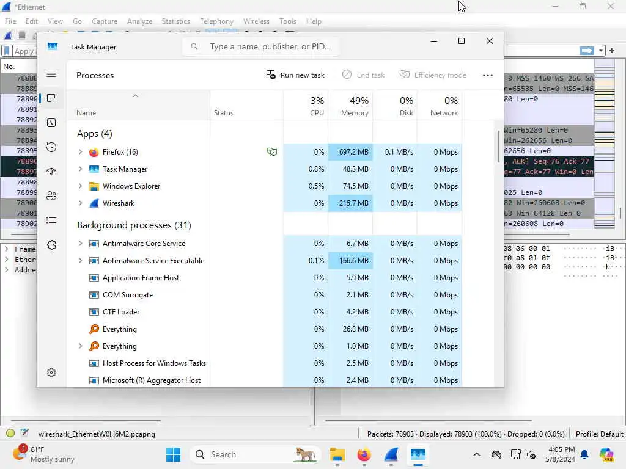Open Users page icon in sidebar
This screenshot has height=469, width=626.
point(51,196)
